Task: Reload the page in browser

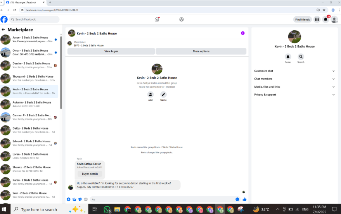Action: (x=14, y=10)
